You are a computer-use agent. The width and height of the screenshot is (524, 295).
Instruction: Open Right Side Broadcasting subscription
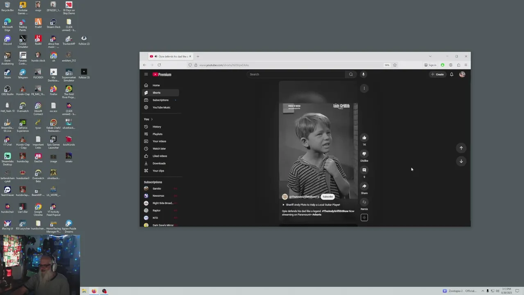160,203
